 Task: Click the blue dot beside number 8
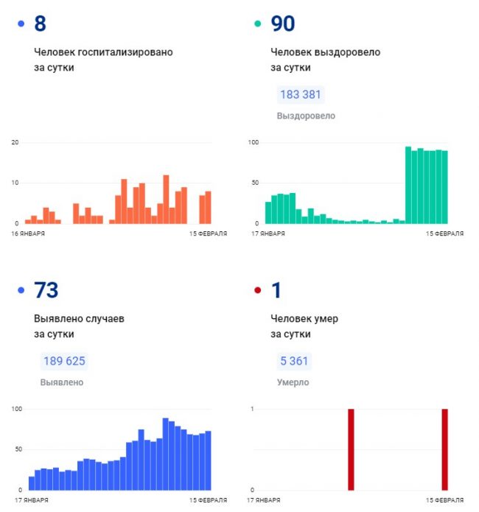coord(21,24)
